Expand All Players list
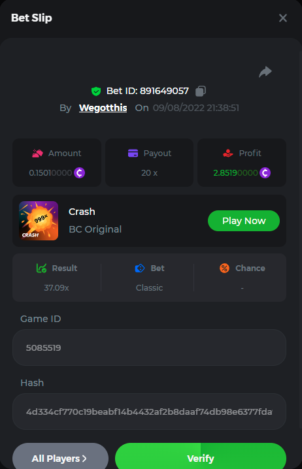Viewport: 302px width, 469px height. 60,457
